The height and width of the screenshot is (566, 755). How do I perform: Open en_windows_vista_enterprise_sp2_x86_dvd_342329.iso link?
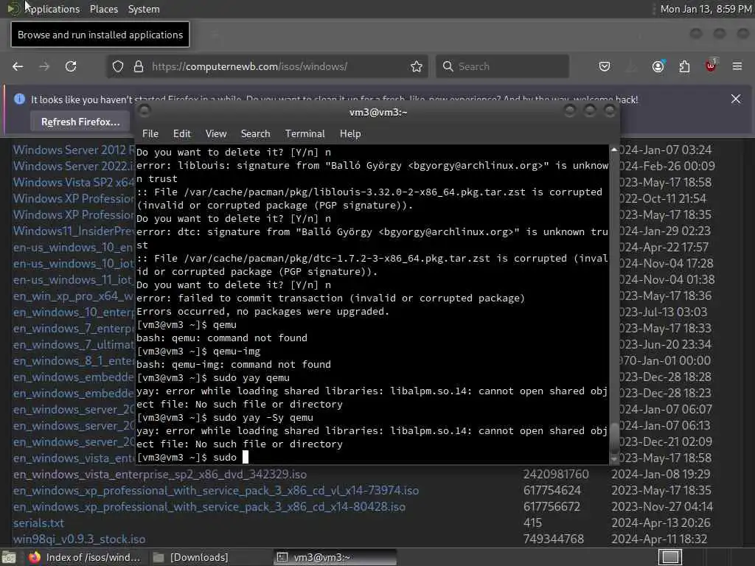tap(160, 475)
